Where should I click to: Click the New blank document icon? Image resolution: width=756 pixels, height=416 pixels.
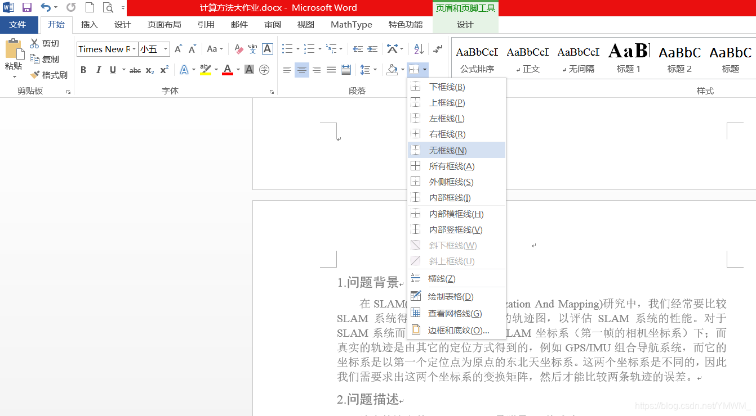(90, 7)
